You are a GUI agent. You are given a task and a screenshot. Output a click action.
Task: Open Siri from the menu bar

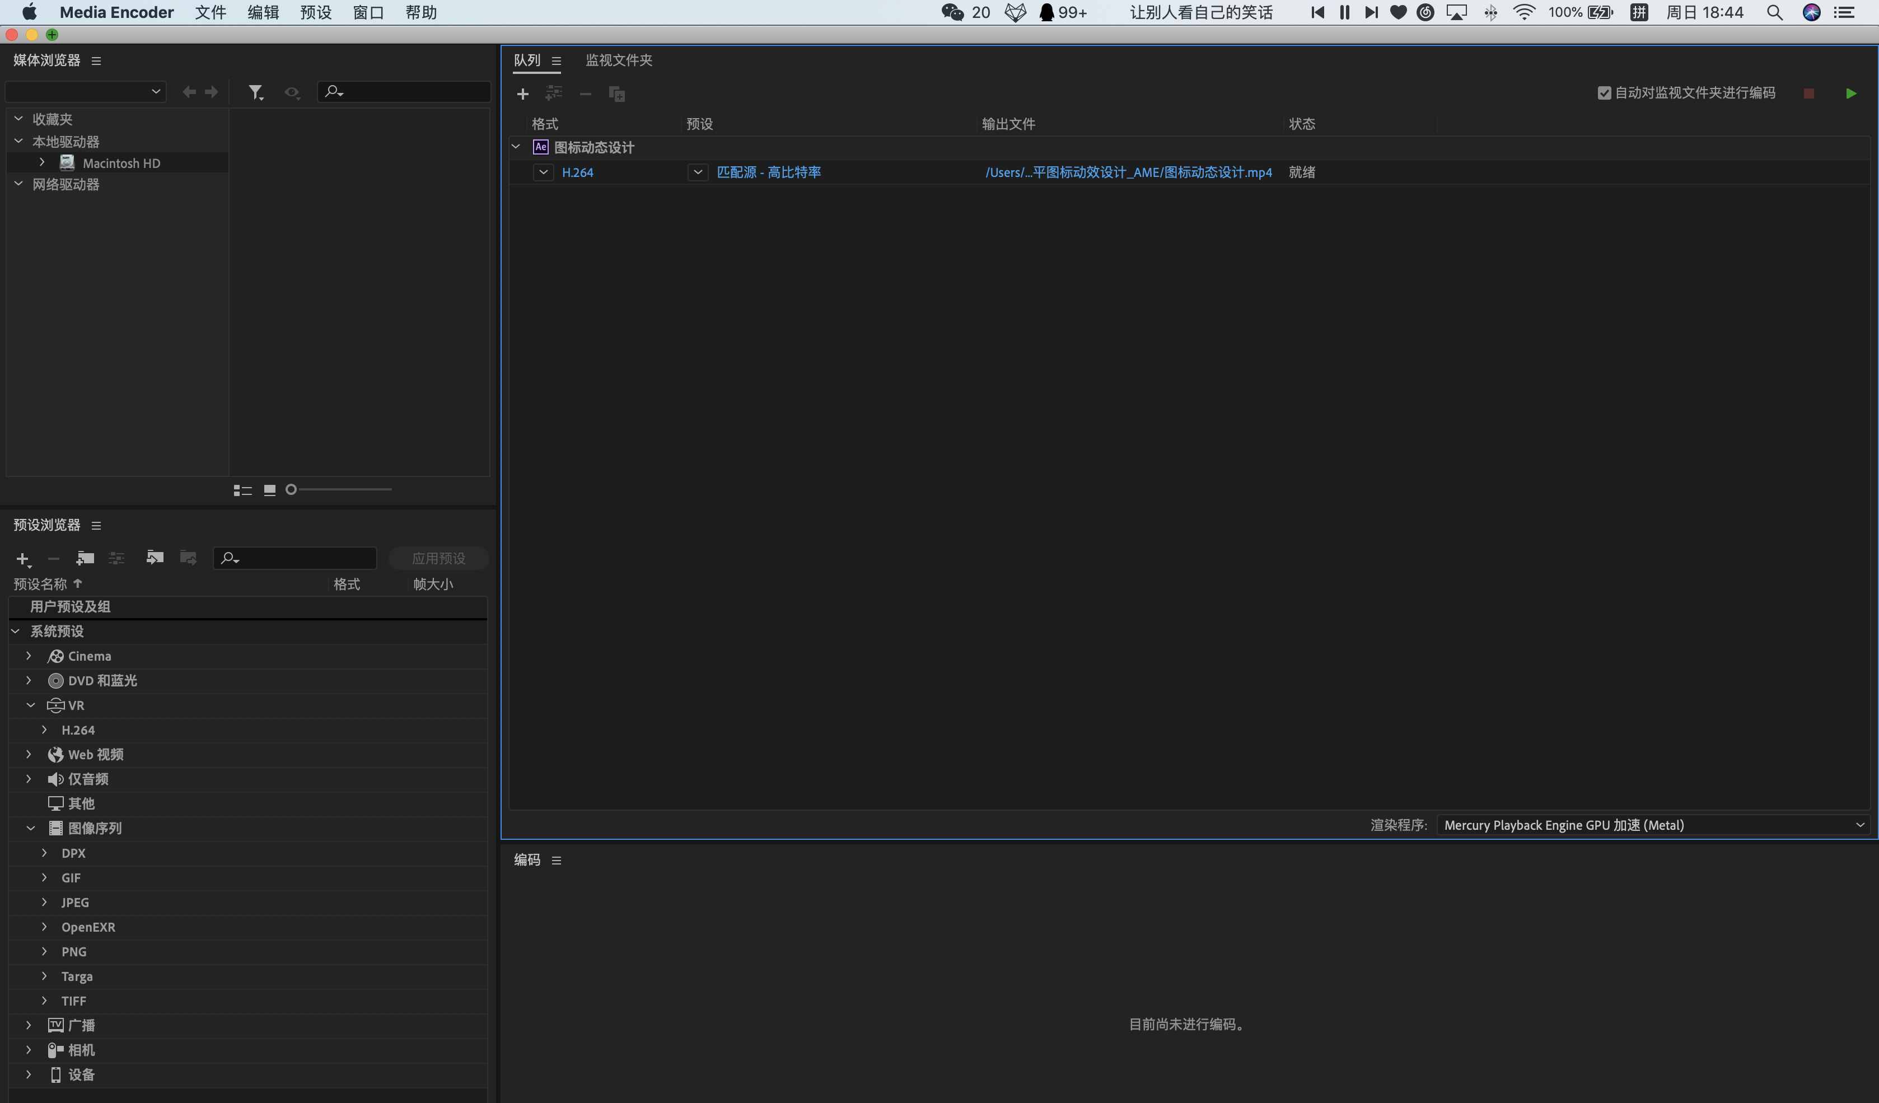click(1811, 13)
